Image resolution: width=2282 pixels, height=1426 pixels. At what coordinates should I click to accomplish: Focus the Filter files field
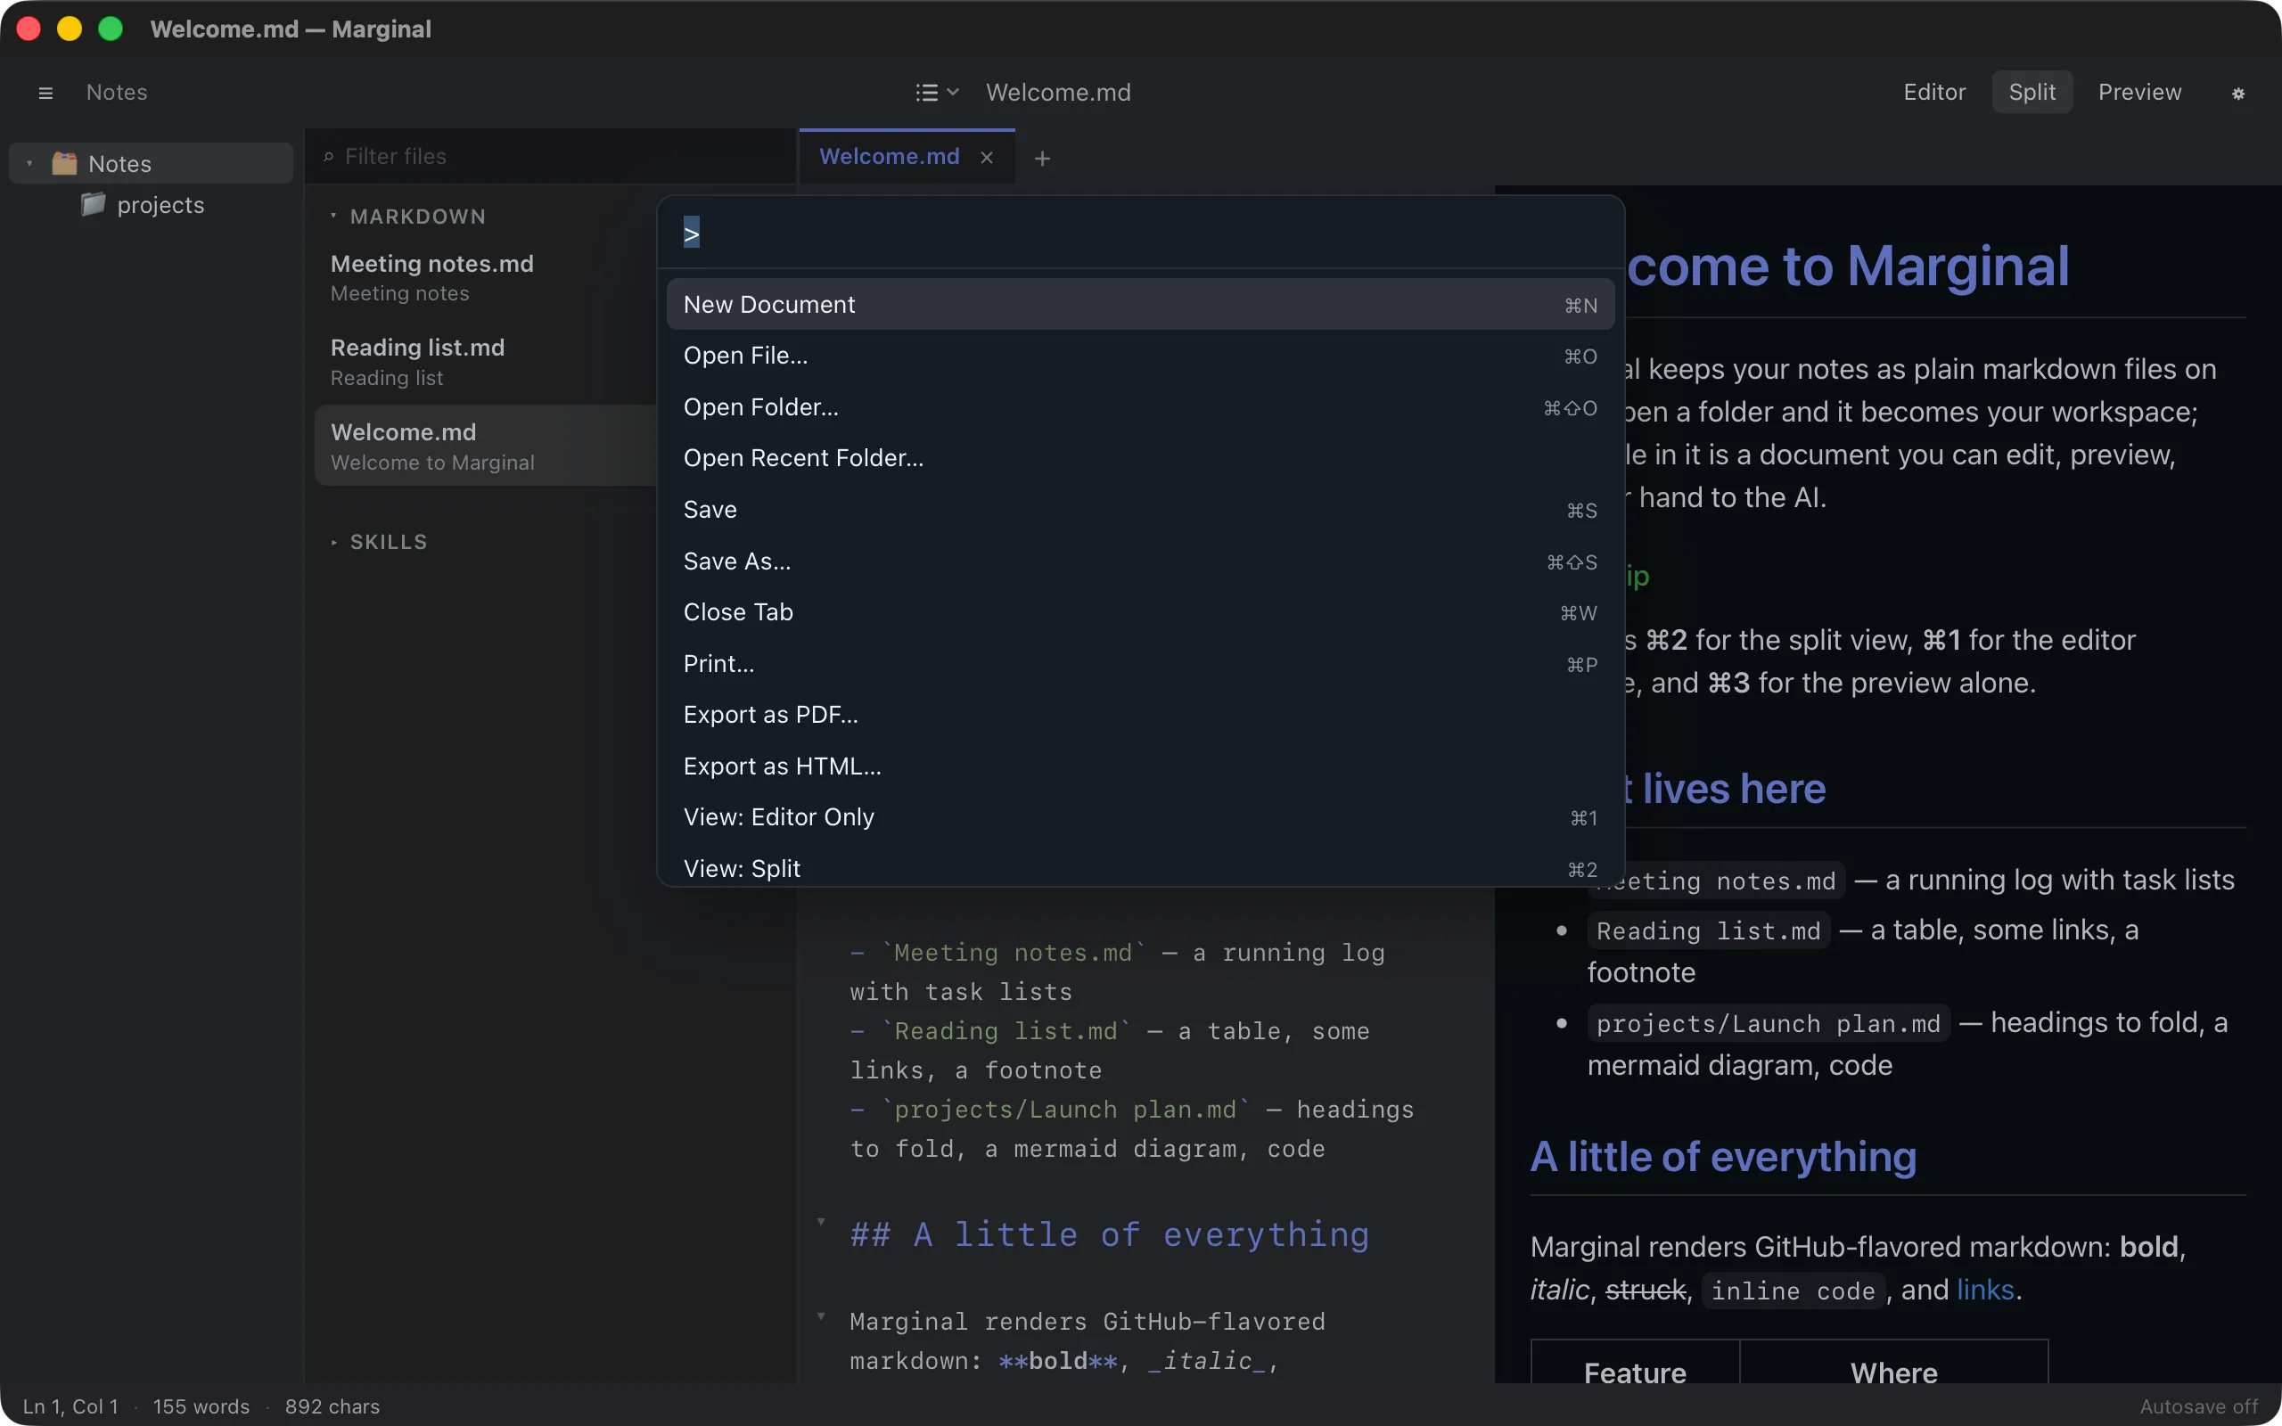[x=550, y=157]
